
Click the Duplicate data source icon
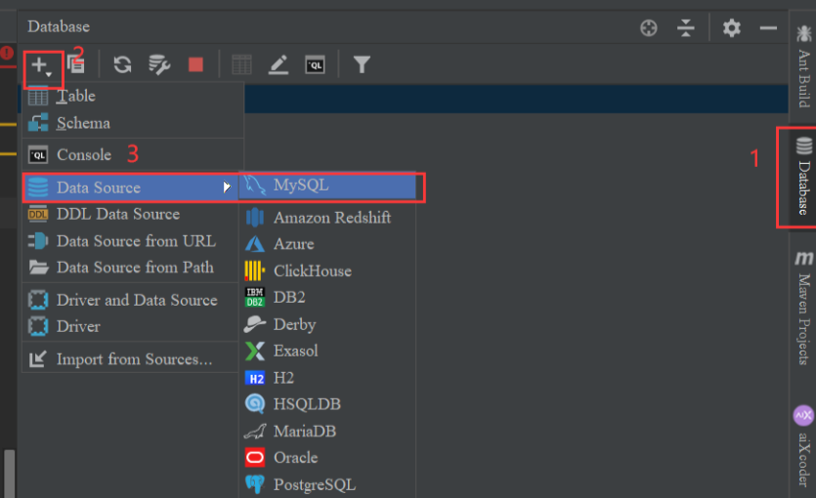tap(76, 65)
